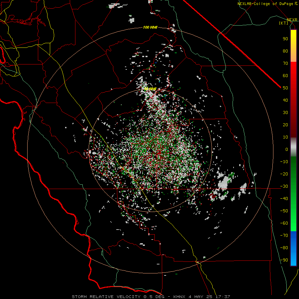Viewport: 299px width, 299px height.
Task: Select the 60 value on the velocity scale
Action: coord(285,75)
